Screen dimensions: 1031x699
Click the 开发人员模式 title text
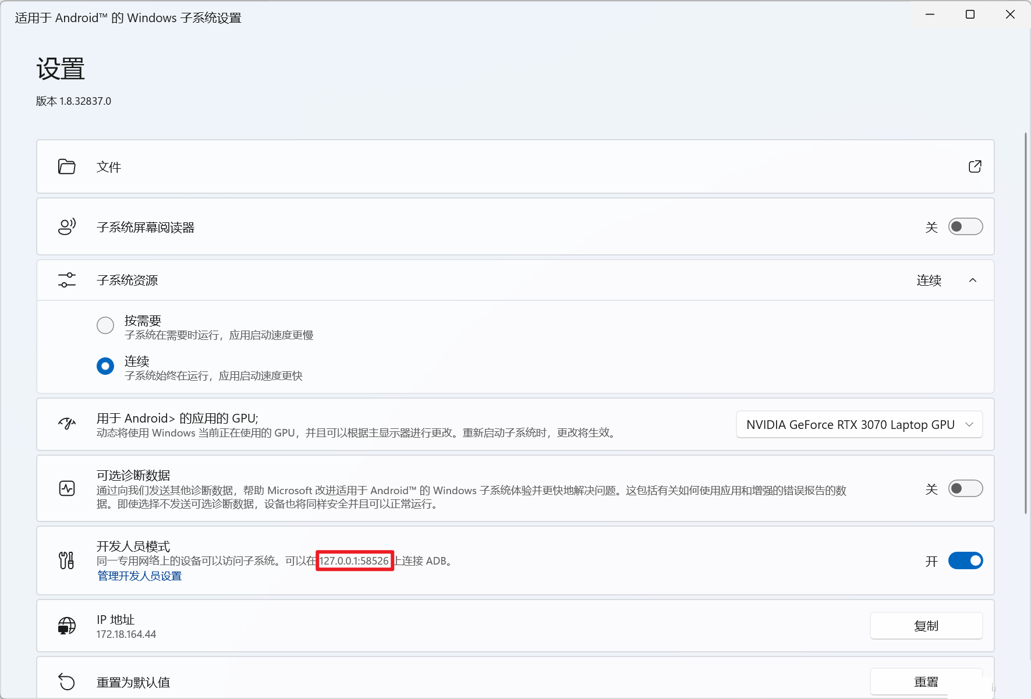pos(133,546)
